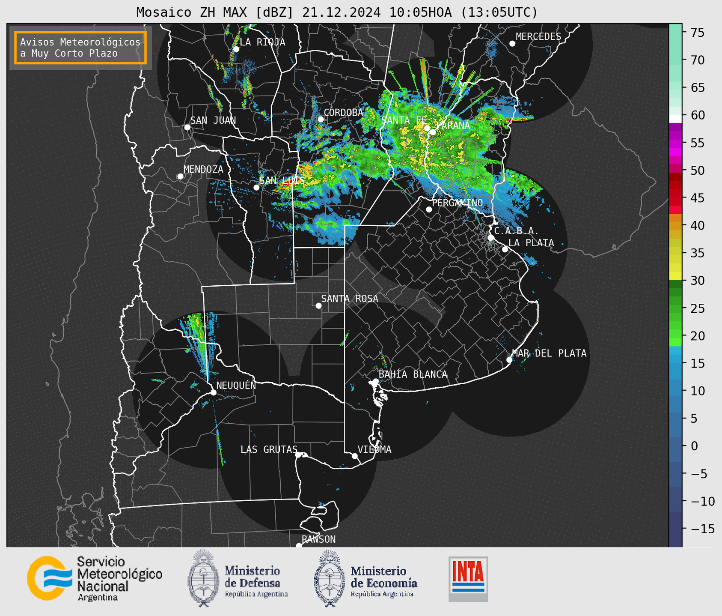Click the LAS GRUTAS map label
Viewport: 722px width, 616px height.
coord(268,449)
